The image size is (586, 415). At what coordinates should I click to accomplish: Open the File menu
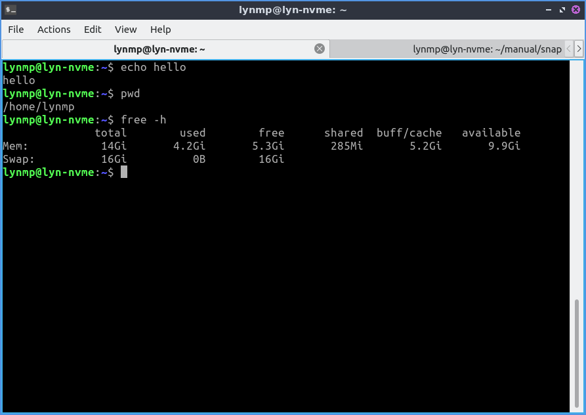pyautogui.click(x=16, y=30)
